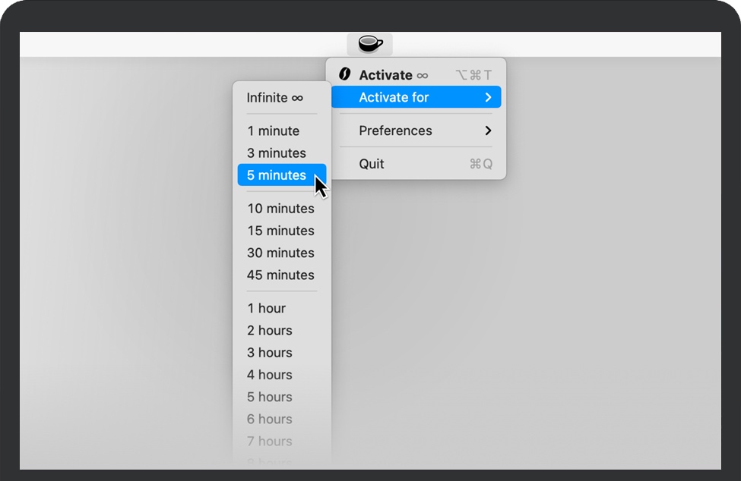Activate for 45 minutes
The image size is (741, 481).
tap(280, 275)
